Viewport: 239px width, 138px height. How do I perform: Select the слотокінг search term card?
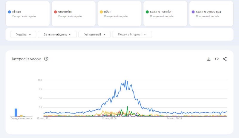[x=73, y=14]
